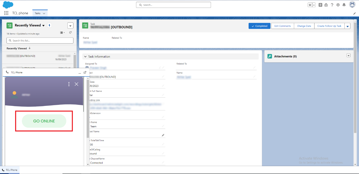
Task: Pin the Recently Viewed list view
Action: click(49, 25)
